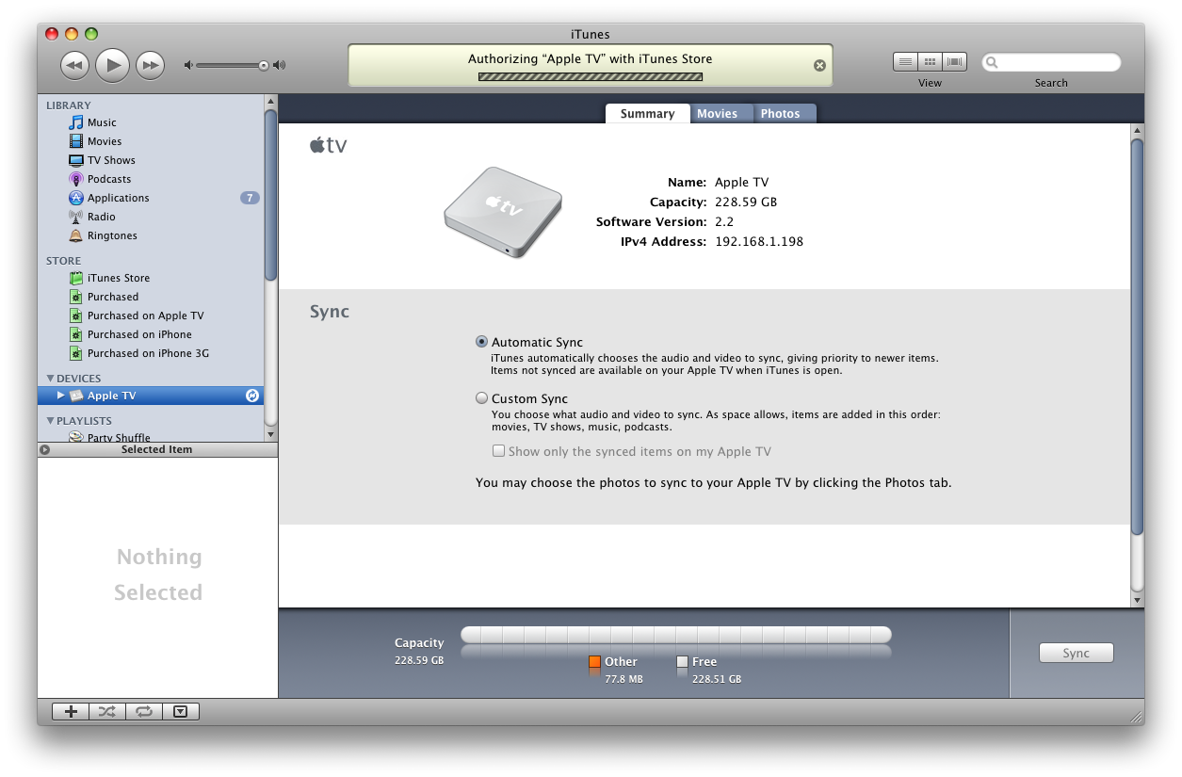Toggle Show only synced items checkbox
Screen dimensions: 1182x777
pyautogui.click(x=499, y=451)
